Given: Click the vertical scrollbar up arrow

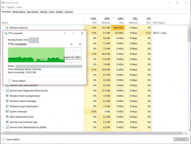Looking at the screenshot, I should click(189, 27).
